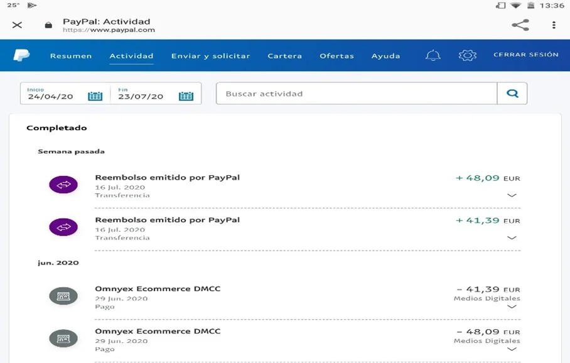Click the search magnifier button
This screenshot has width=570, height=363.
512,94
